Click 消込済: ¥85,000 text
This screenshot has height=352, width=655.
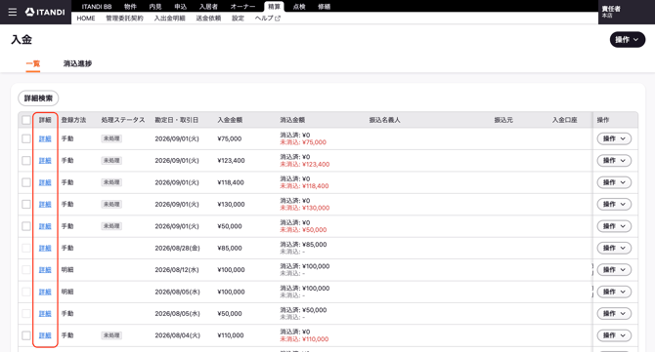303,245
